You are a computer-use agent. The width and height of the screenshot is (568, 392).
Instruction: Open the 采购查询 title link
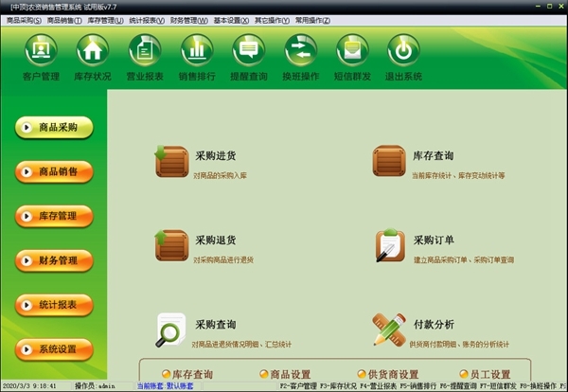[216, 324]
